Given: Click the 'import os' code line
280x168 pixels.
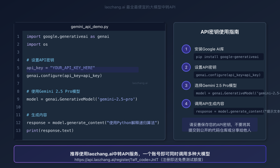Looking at the screenshot, I should coord(37,44).
